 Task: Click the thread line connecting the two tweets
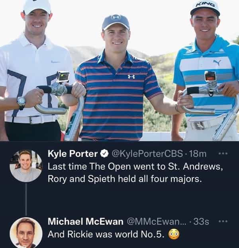pyautogui.click(x=26, y=200)
